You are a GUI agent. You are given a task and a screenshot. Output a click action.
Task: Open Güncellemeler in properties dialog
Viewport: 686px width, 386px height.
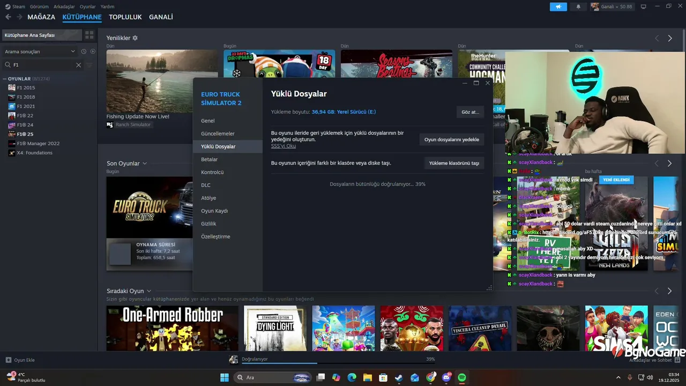click(228, 133)
